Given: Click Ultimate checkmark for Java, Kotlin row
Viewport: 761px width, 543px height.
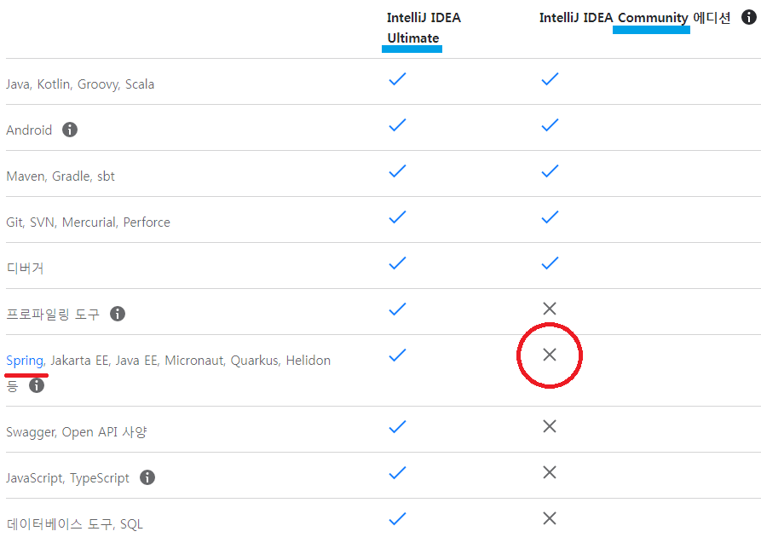Looking at the screenshot, I should pos(397,78).
